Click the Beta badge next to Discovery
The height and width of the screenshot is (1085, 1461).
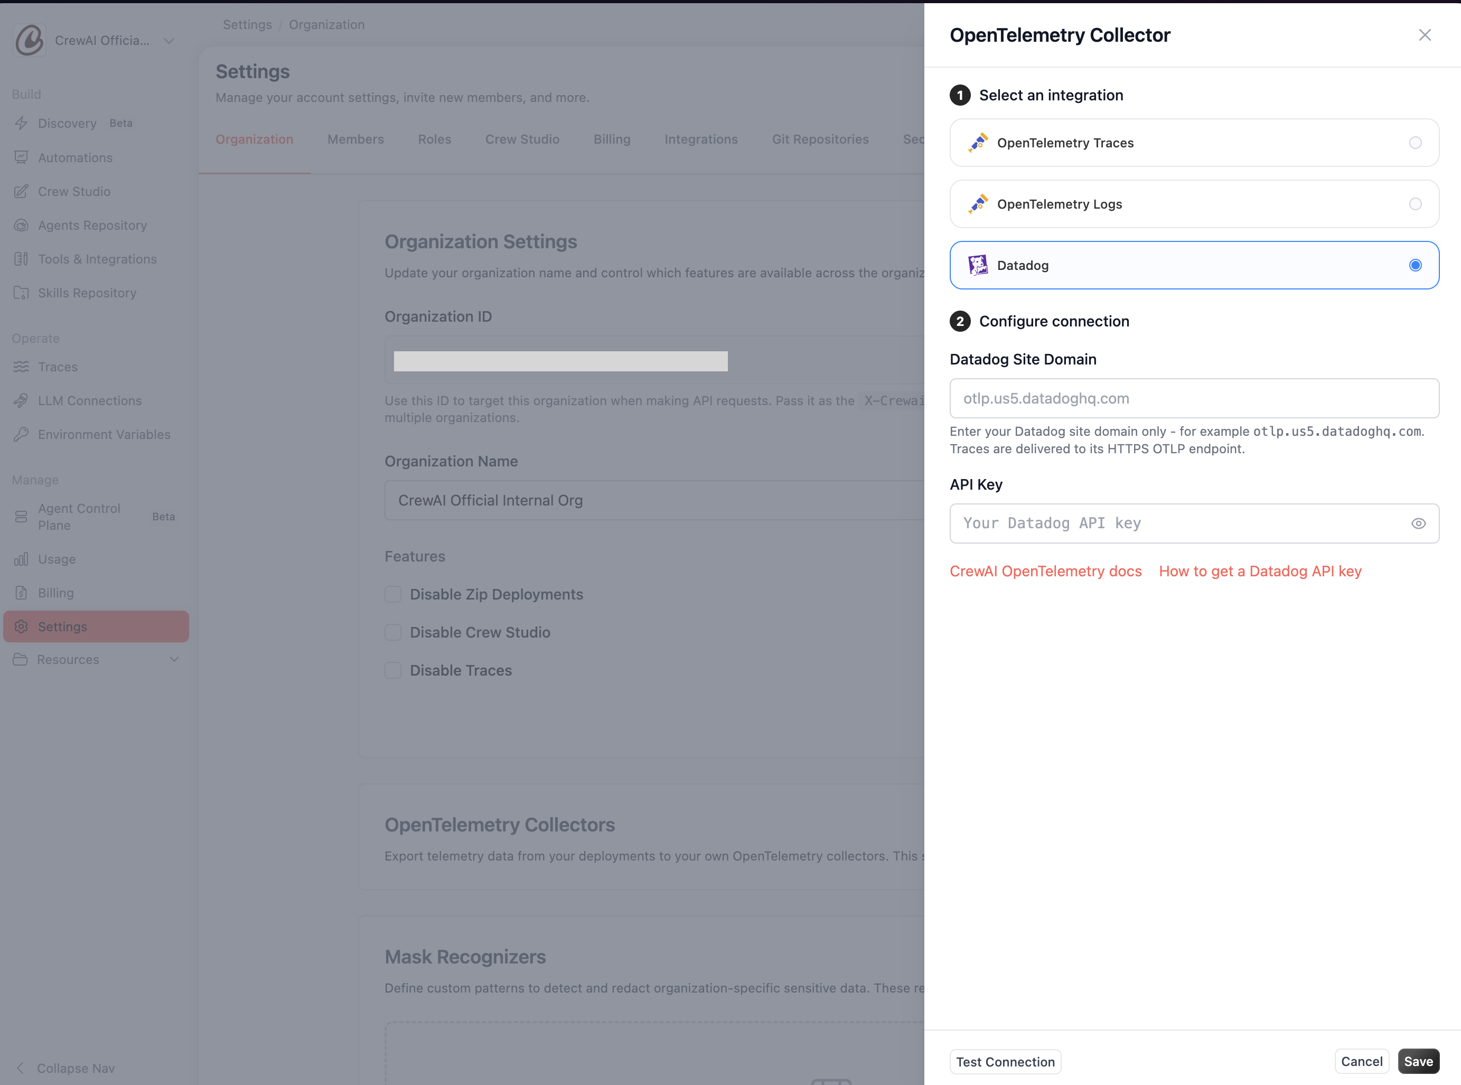(121, 123)
